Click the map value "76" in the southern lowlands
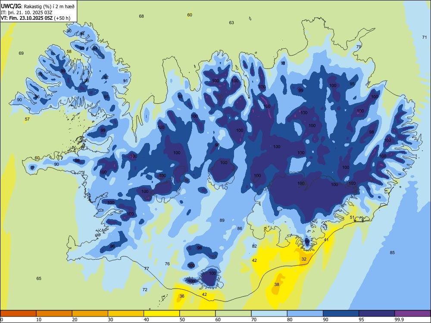This screenshot has height=323, width=431. (x=167, y=264)
